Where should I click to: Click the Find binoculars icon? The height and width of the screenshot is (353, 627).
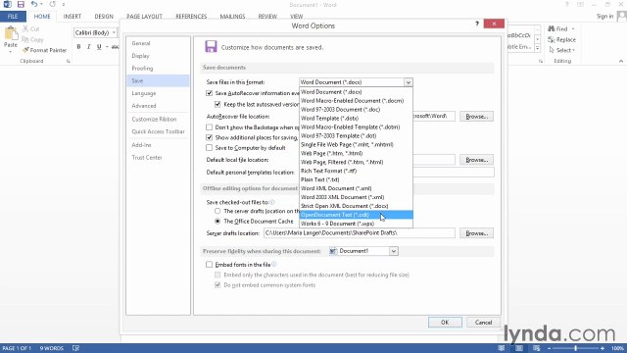click(x=552, y=28)
